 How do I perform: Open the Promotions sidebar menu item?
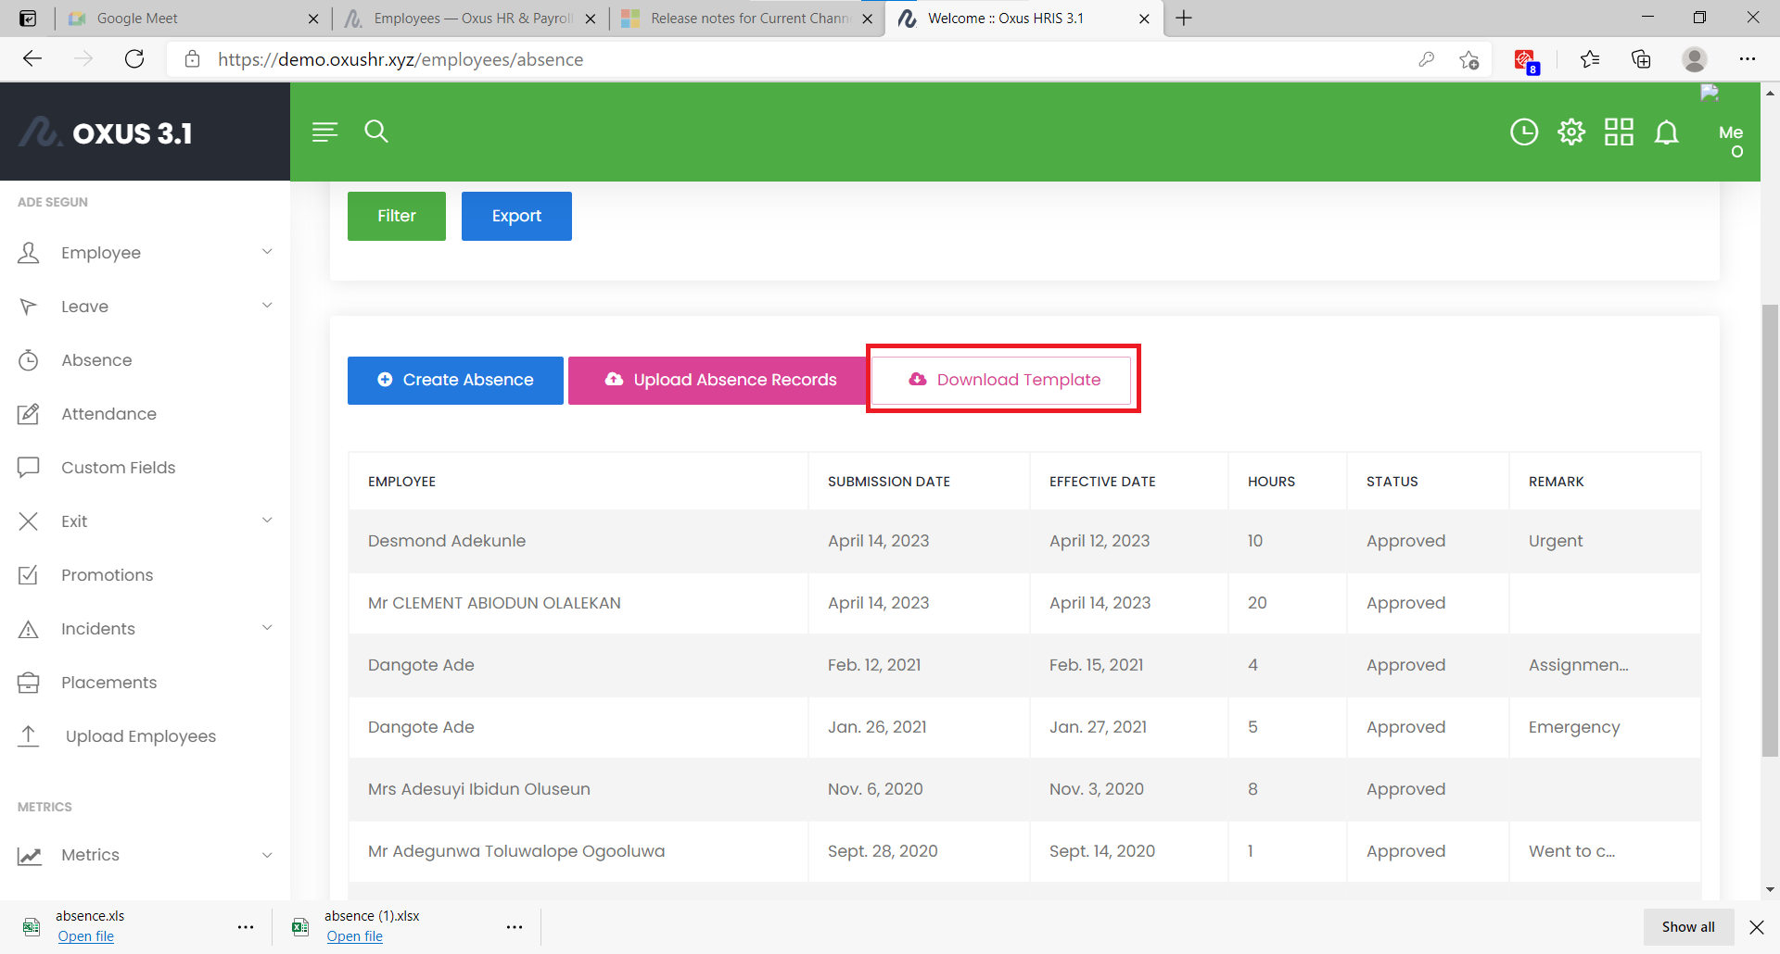click(145, 575)
